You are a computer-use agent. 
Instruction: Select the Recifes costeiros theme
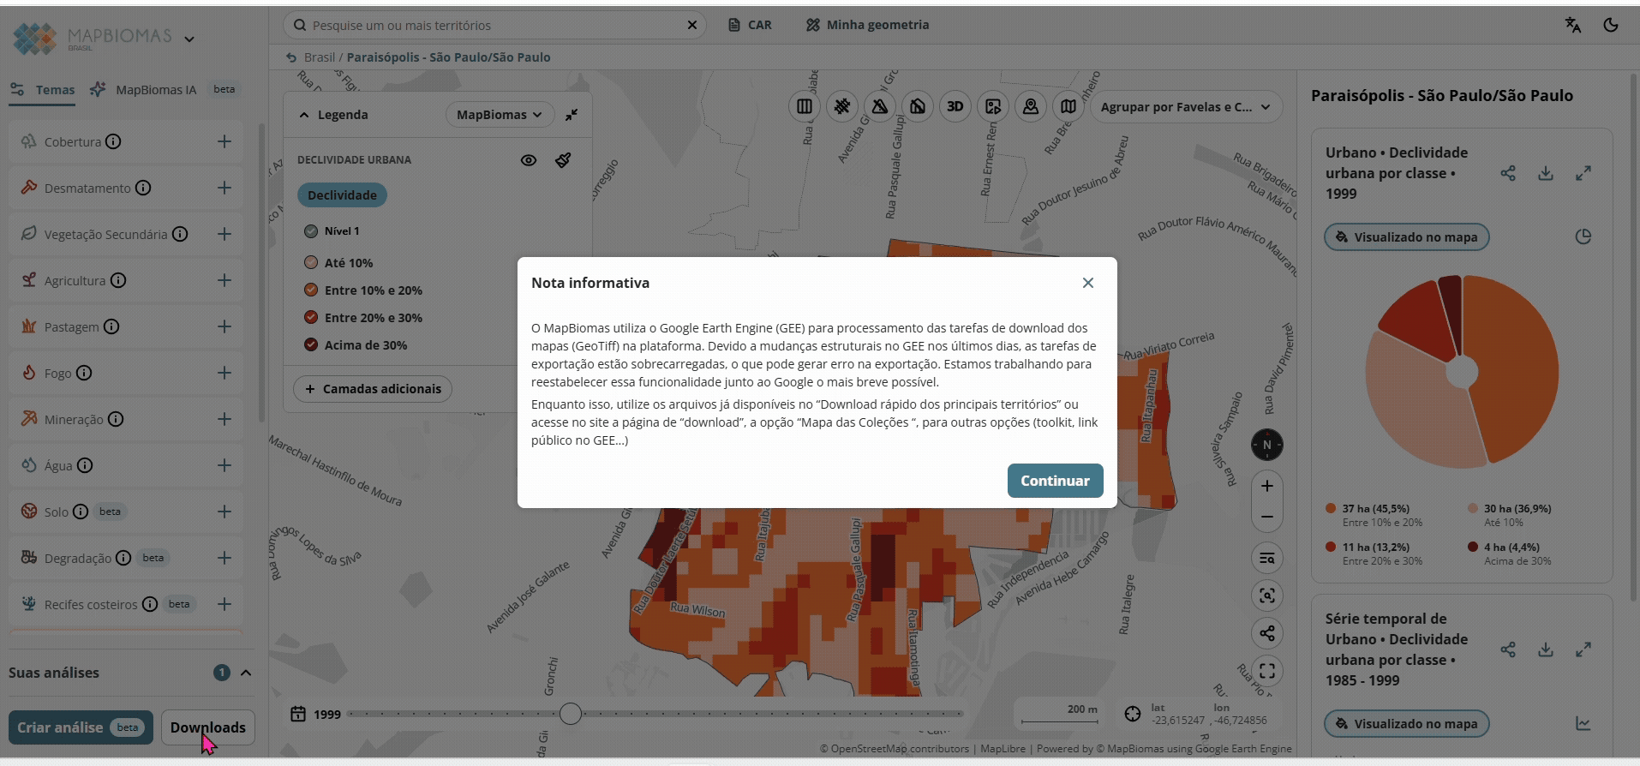point(127,604)
